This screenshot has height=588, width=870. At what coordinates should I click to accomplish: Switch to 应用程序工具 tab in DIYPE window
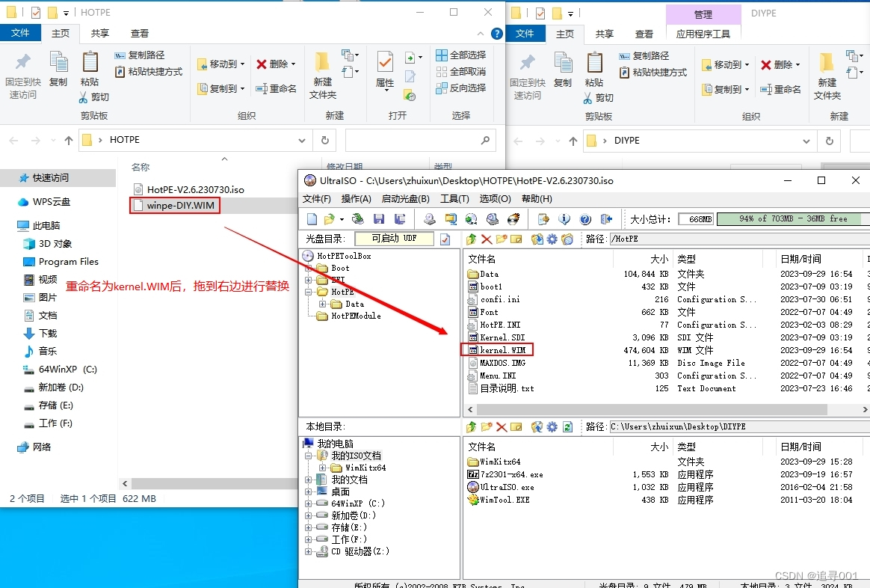click(703, 34)
